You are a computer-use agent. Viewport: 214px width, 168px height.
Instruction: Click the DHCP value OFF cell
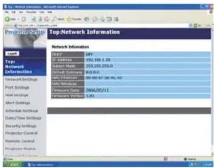[148, 54]
